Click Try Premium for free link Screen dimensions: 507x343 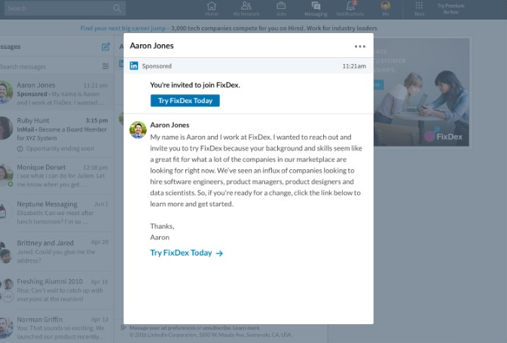coord(450,9)
